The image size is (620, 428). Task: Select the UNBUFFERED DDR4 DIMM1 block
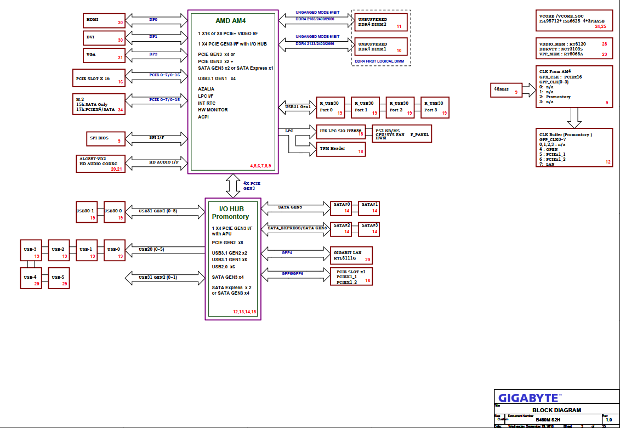click(x=381, y=47)
